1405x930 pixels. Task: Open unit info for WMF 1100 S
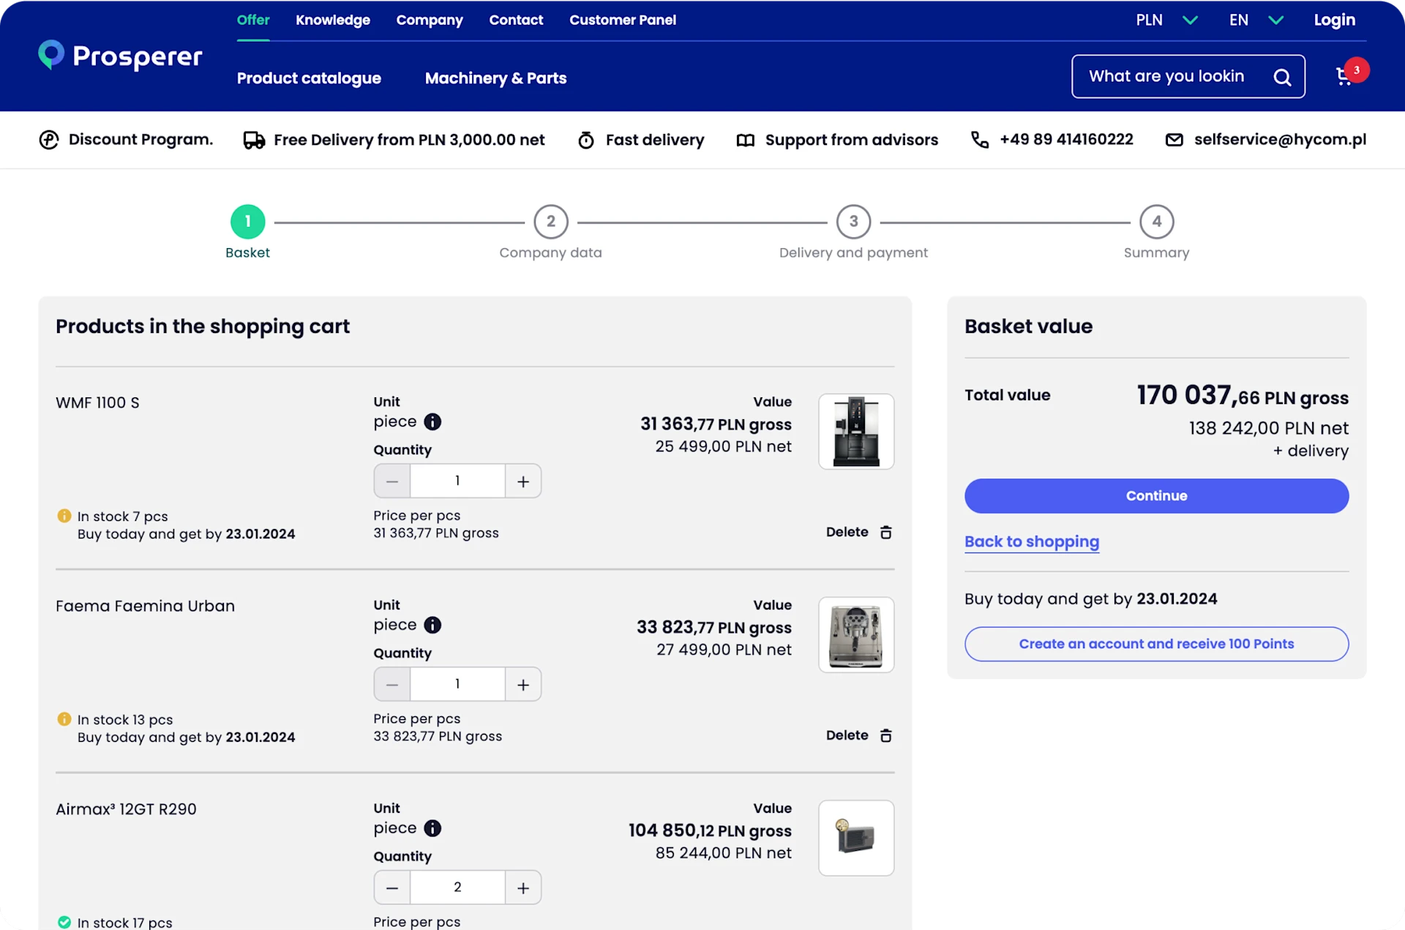click(433, 421)
